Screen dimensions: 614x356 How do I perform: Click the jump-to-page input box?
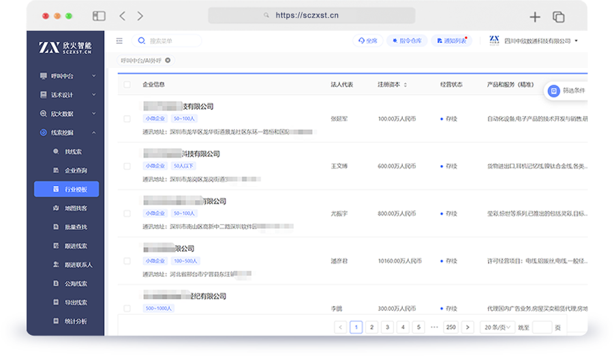click(x=542, y=327)
